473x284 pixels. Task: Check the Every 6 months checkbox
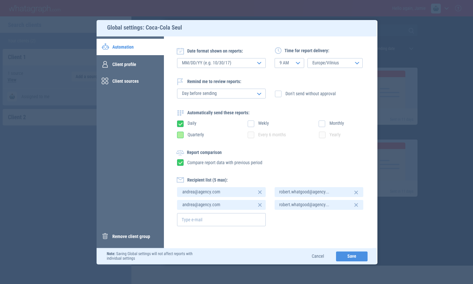(x=251, y=135)
